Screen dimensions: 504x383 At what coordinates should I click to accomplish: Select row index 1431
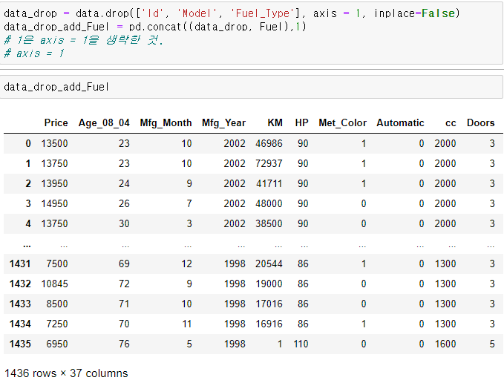point(20,263)
